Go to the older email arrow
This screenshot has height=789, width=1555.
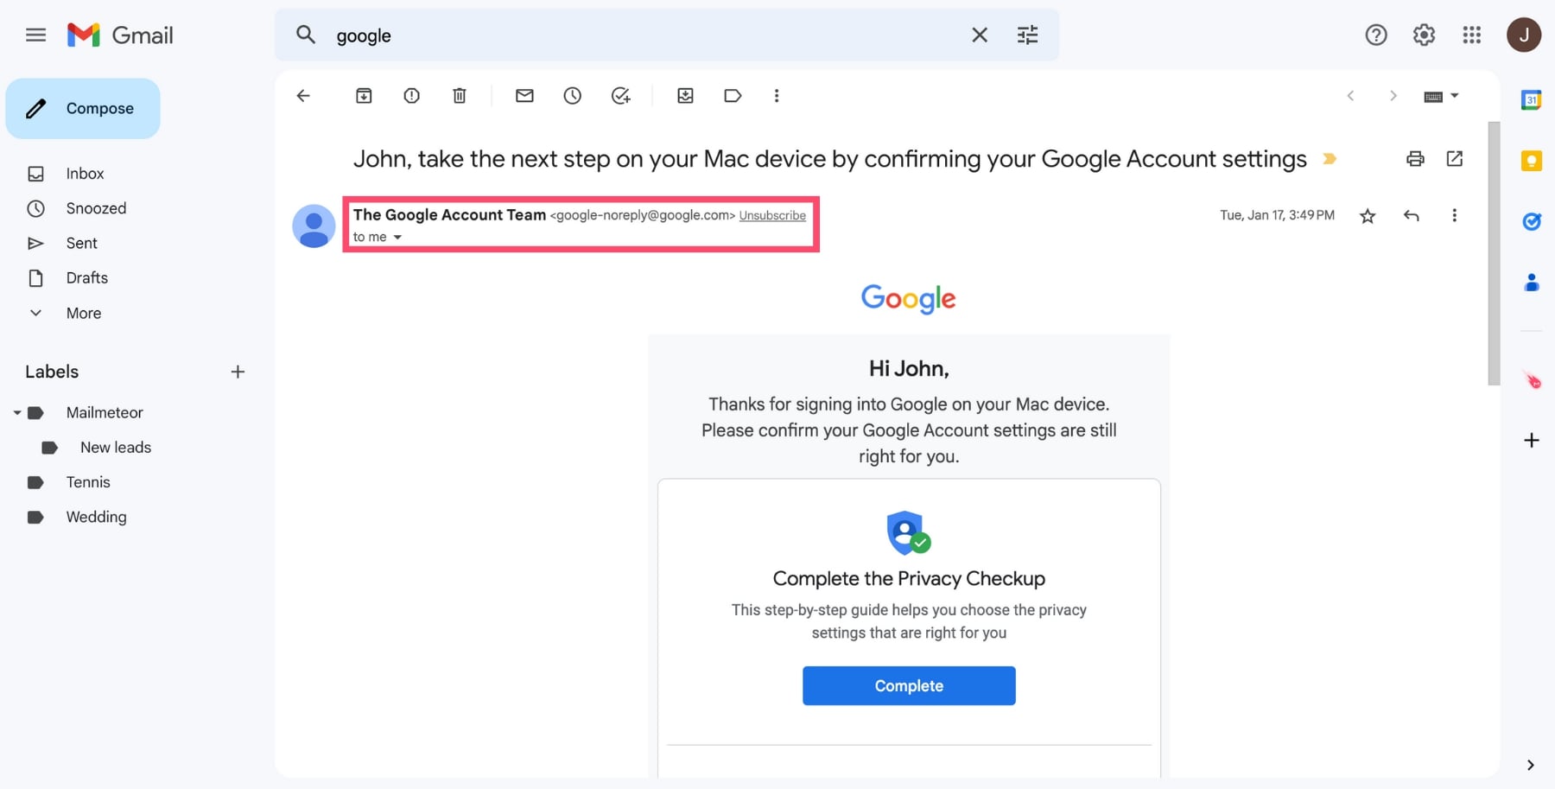(x=1393, y=96)
